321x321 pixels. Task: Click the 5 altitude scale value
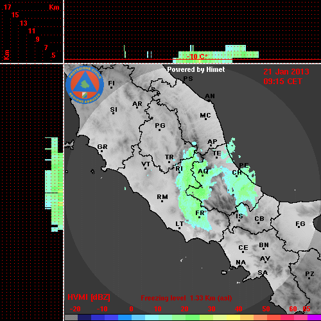(x=53, y=55)
